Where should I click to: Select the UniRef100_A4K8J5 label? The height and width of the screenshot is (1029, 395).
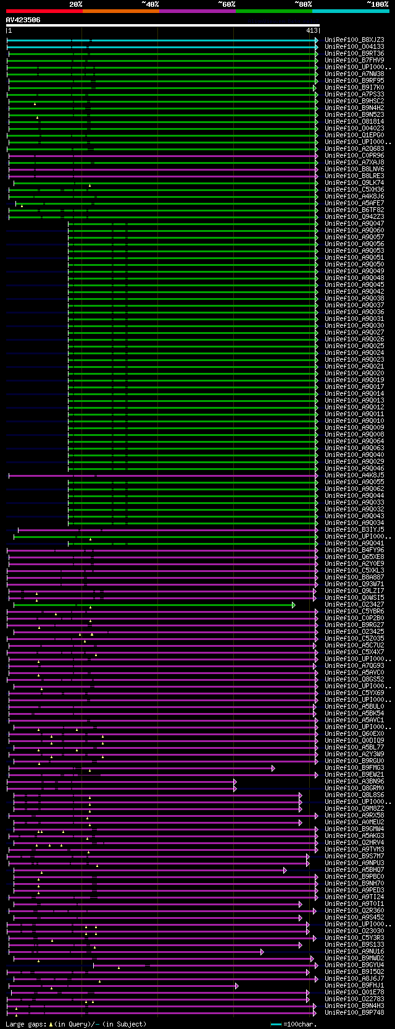coord(354,475)
